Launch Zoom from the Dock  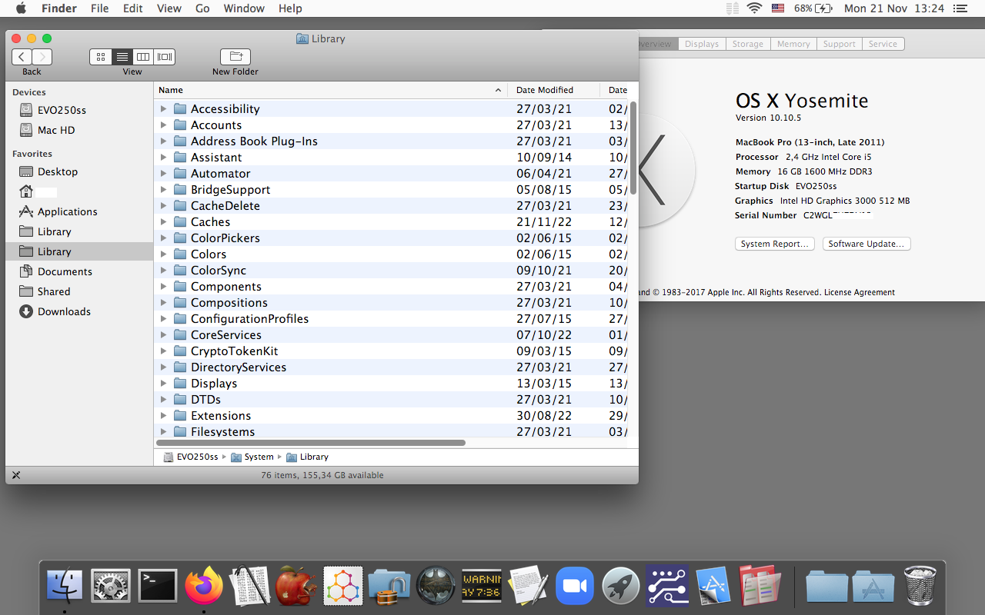click(x=575, y=585)
